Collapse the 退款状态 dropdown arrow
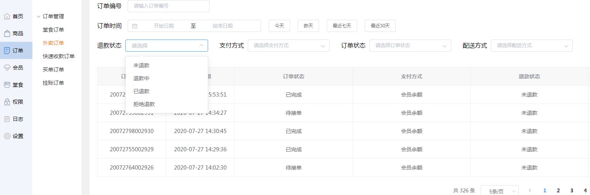Image resolution: width=590 pixels, height=195 pixels. pos(201,46)
